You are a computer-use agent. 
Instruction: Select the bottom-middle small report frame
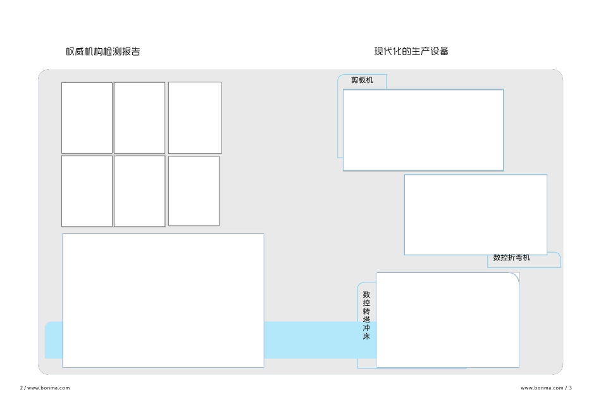(140, 191)
